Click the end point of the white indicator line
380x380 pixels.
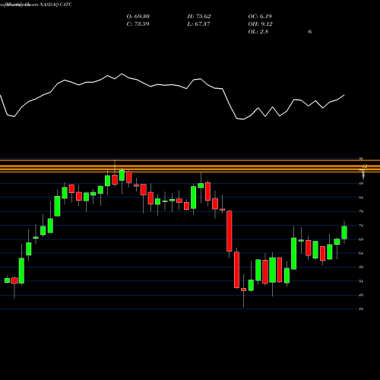click(344, 95)
